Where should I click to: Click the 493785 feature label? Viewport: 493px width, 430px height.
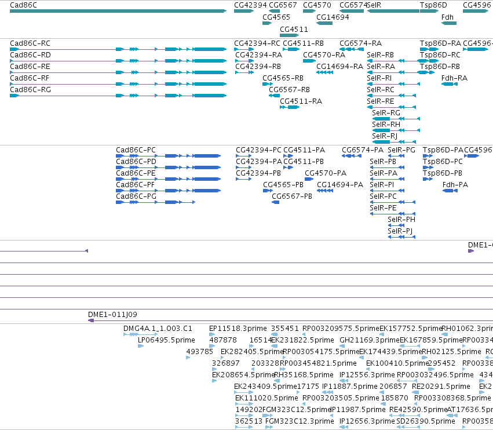coord(200,351)
